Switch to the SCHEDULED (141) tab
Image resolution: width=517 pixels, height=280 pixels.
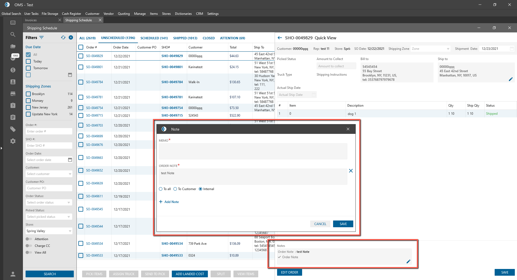154,38
